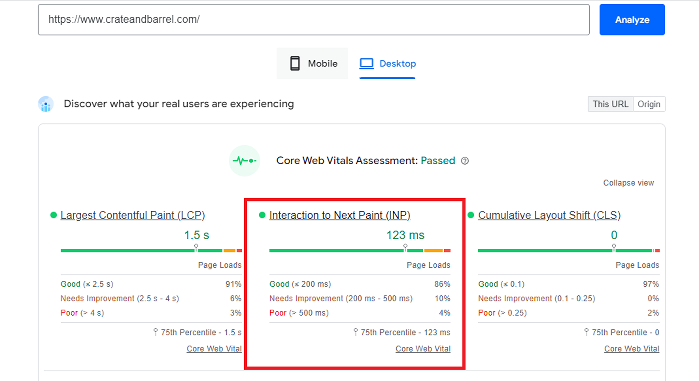Click the '97%' CLS good percentage
The height and width of the screenshot is (381, 699).
tap(651, 284)
